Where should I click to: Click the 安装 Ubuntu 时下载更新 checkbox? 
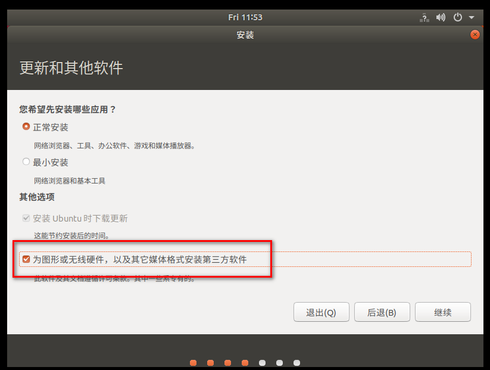coord(26,218)
